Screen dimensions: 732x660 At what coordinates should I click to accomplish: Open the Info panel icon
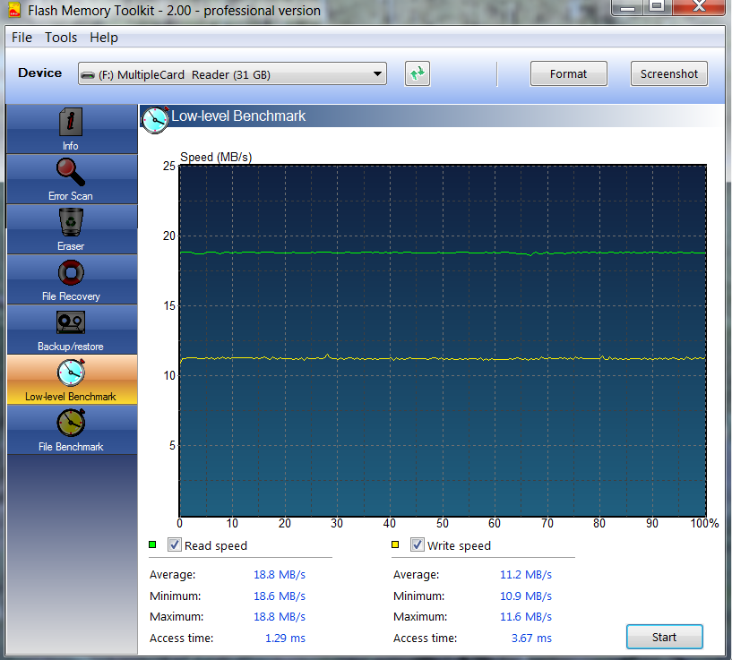click(71, 122)
